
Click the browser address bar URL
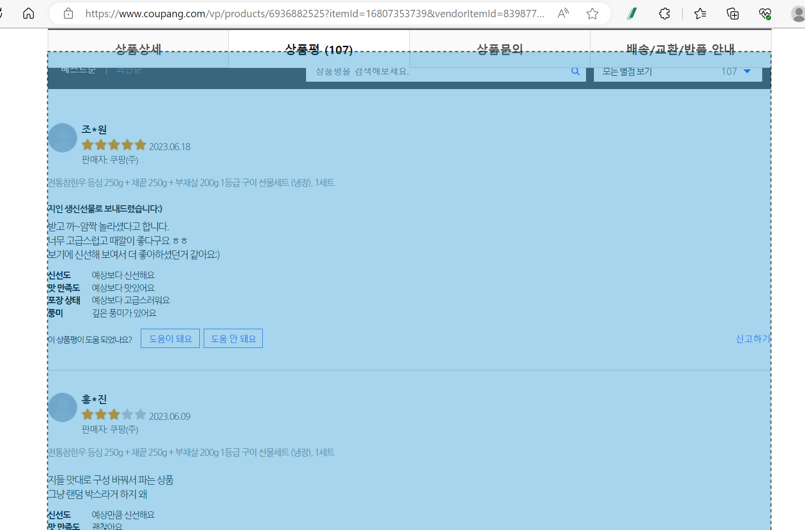coord(315,14)
